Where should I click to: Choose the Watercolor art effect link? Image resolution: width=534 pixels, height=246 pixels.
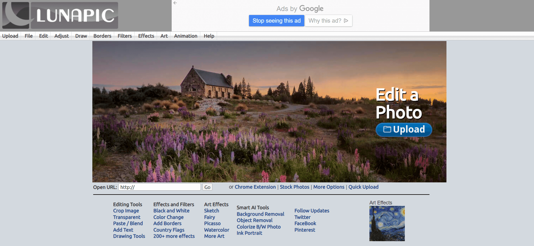click(x=217, y=230)
